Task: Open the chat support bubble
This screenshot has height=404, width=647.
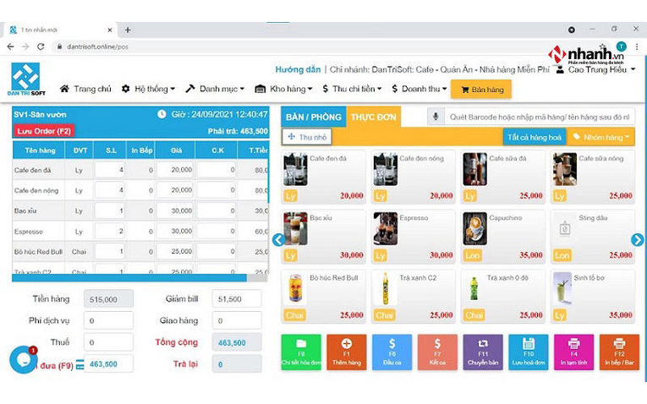Action: coord(24,360)
